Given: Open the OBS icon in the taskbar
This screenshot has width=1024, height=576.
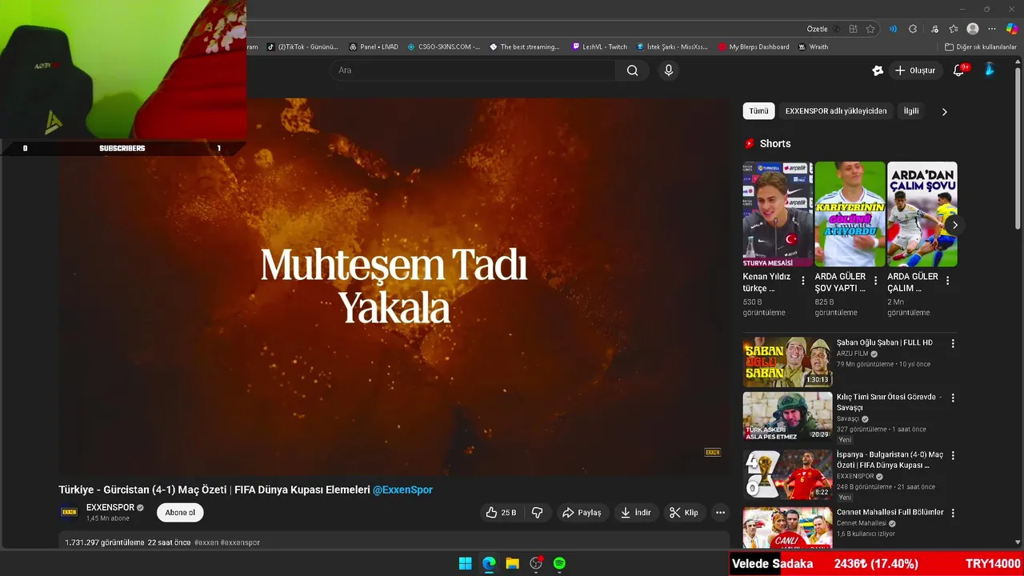Looking at the screenshot, I should click(x=536, y=563).
